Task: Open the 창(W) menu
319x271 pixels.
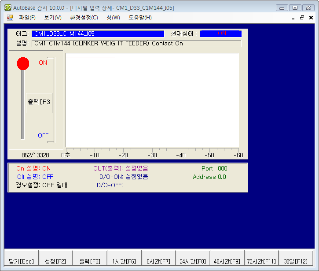Action: [113, 18]
